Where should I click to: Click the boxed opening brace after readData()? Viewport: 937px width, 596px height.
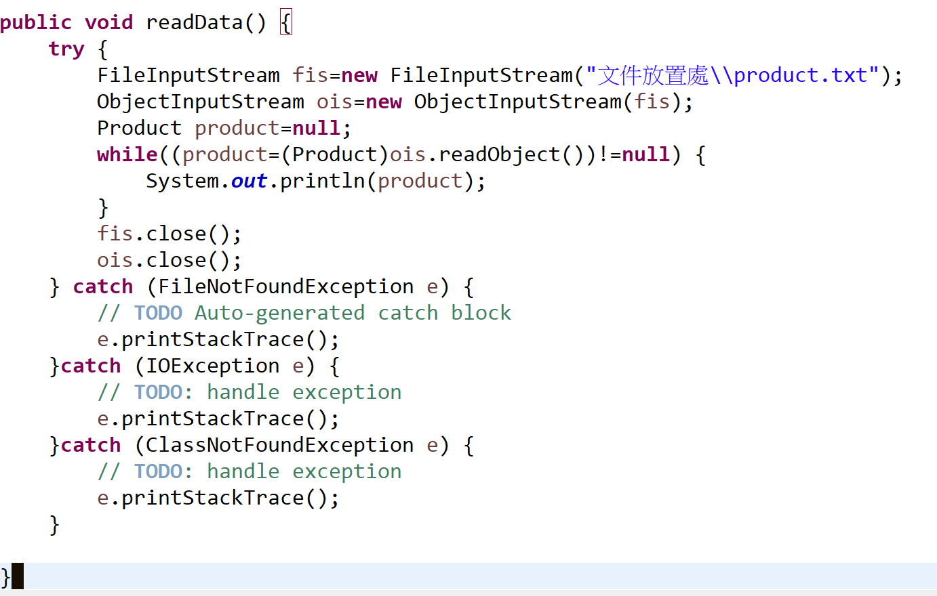click(x=286, y=23)
